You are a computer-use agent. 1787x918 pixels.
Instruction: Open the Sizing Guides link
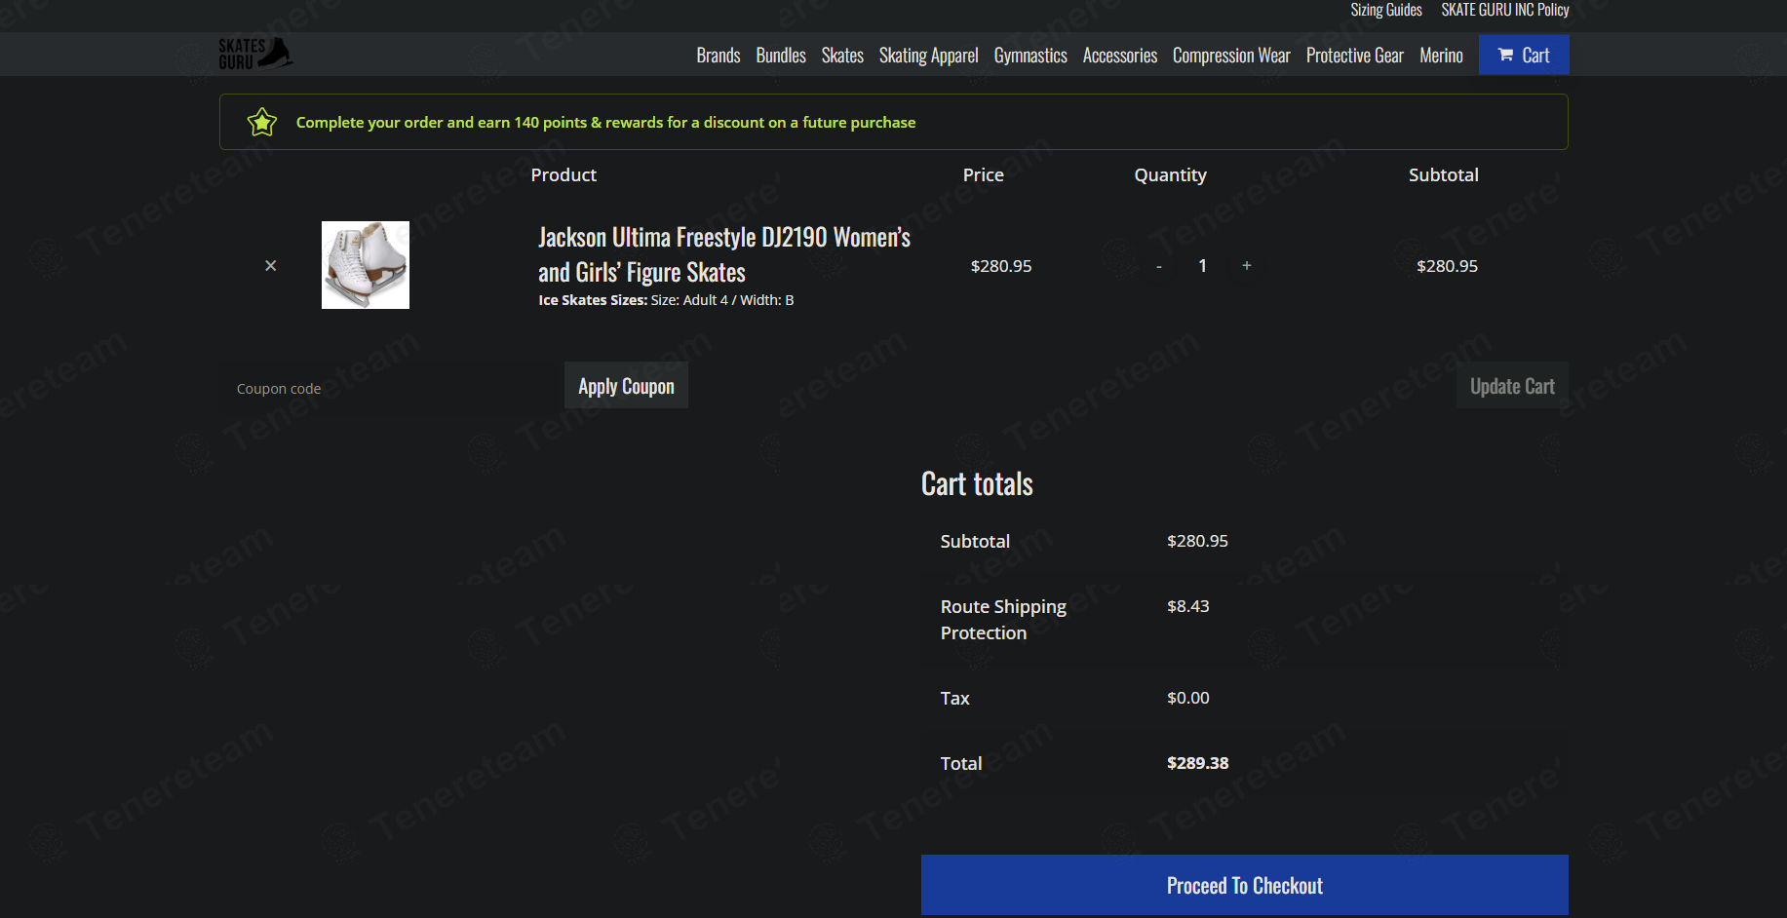(x=1385, y=10)
